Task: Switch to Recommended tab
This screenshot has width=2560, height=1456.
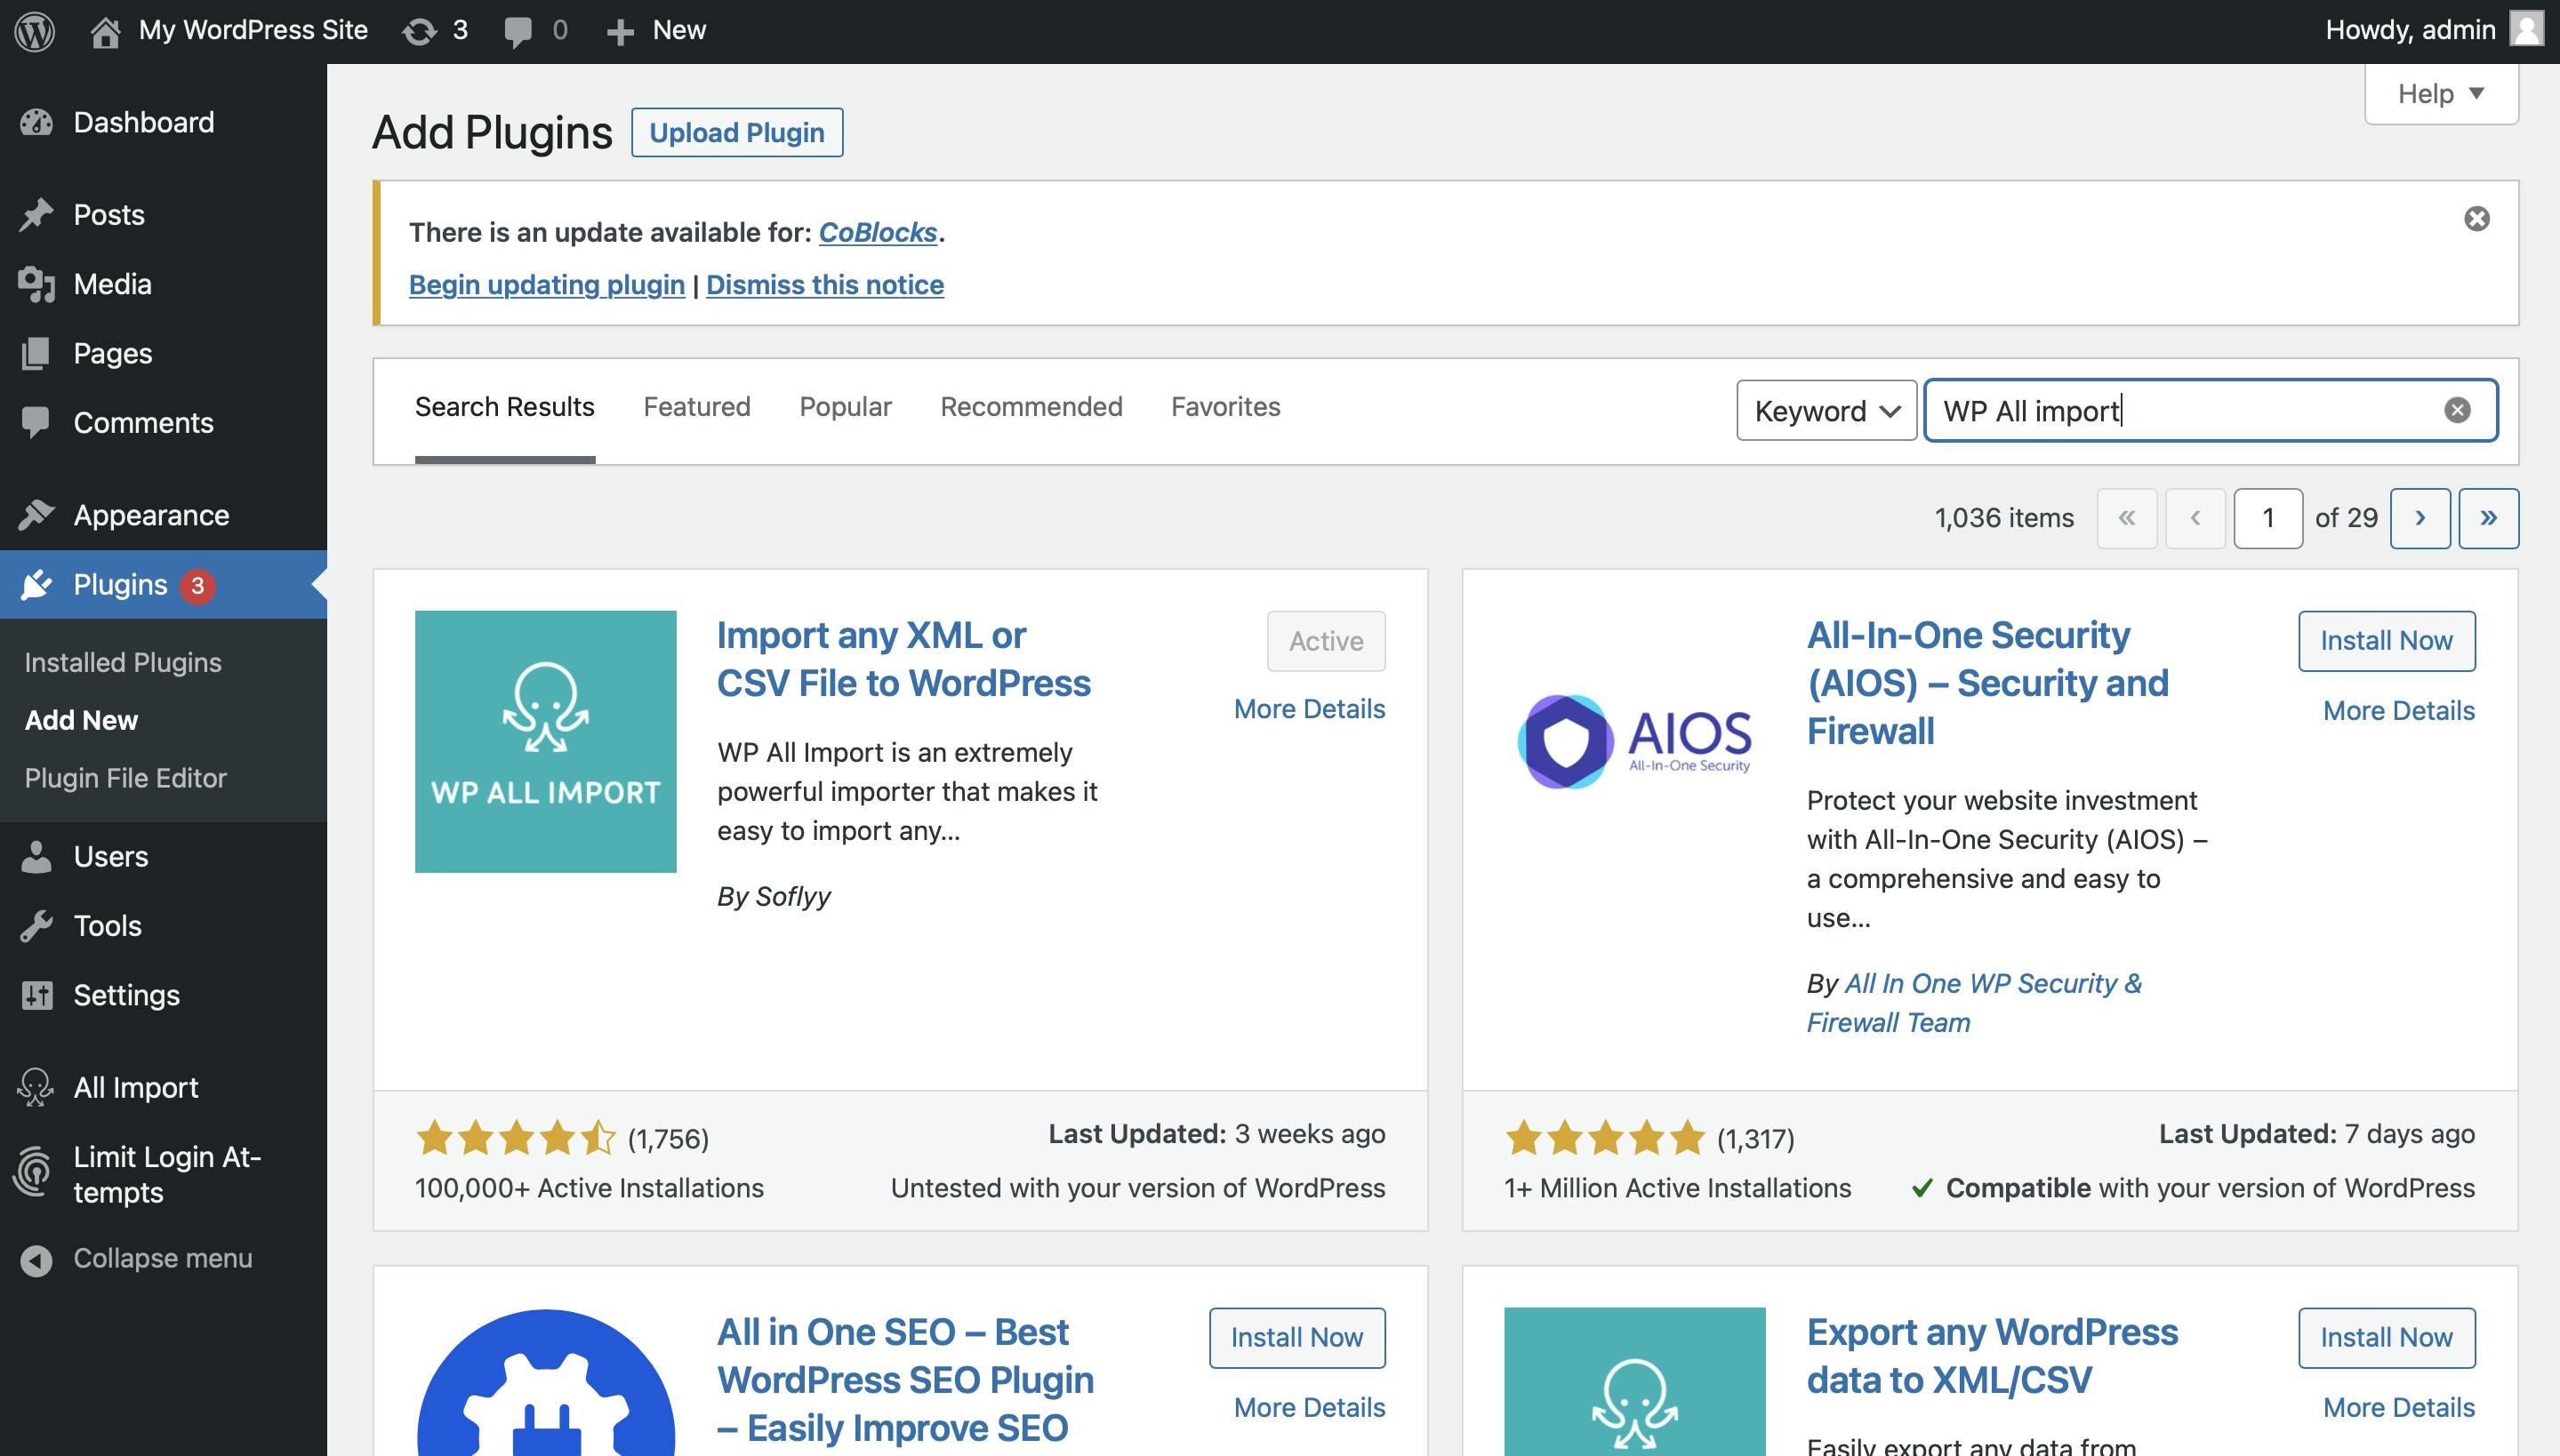Action: pyautogui.click(x=1031, y=407)
